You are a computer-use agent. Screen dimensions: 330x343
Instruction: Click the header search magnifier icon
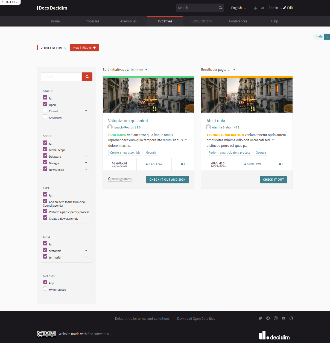(x=220, y=8)
